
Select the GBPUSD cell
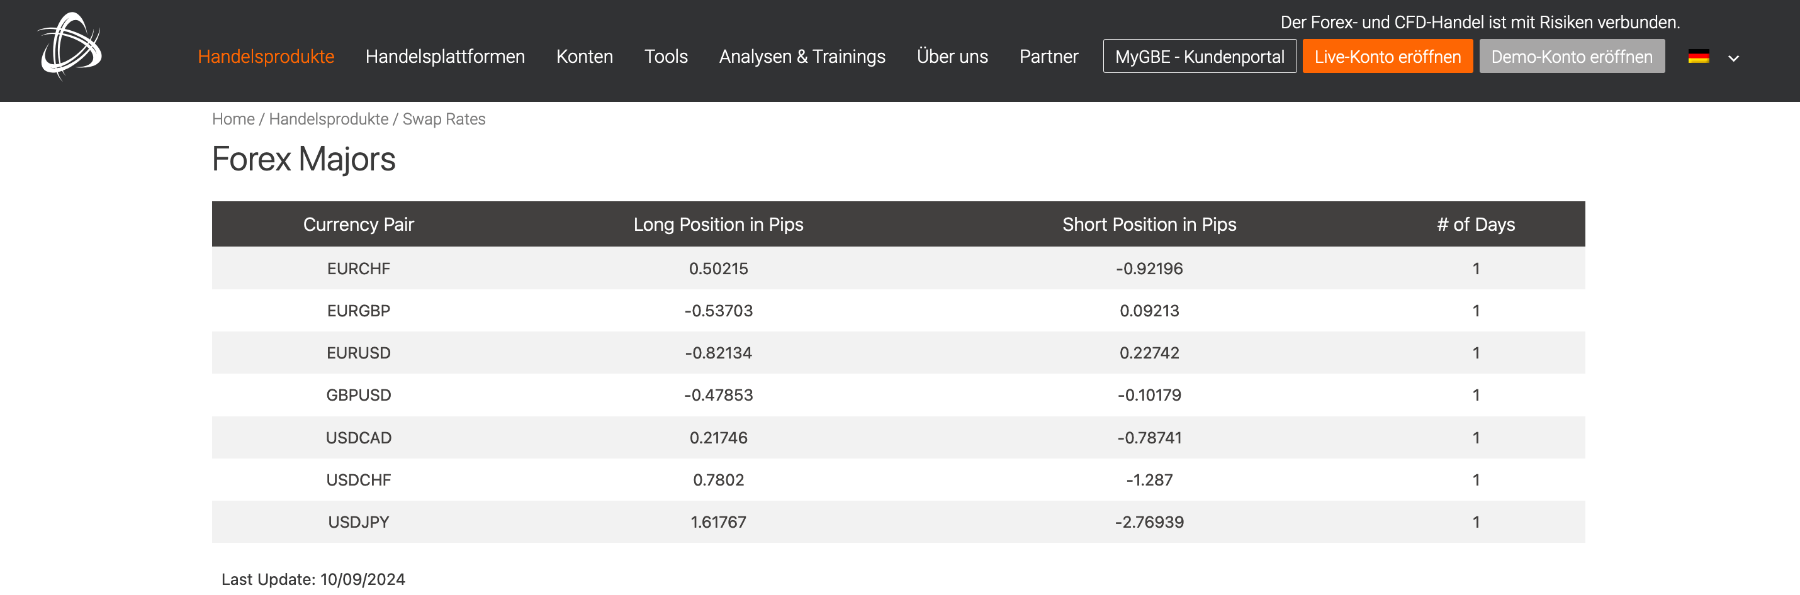point(359,395)
